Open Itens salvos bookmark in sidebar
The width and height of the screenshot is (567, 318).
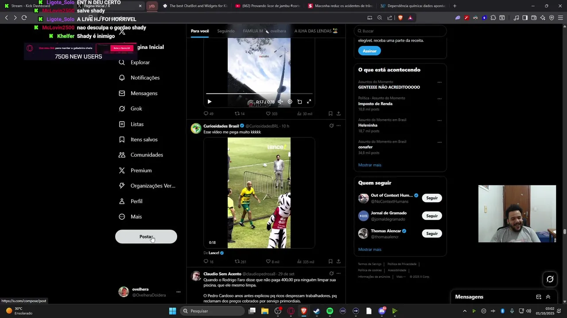coord(138,140)
